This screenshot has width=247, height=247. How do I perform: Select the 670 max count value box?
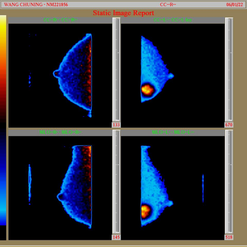229,125
